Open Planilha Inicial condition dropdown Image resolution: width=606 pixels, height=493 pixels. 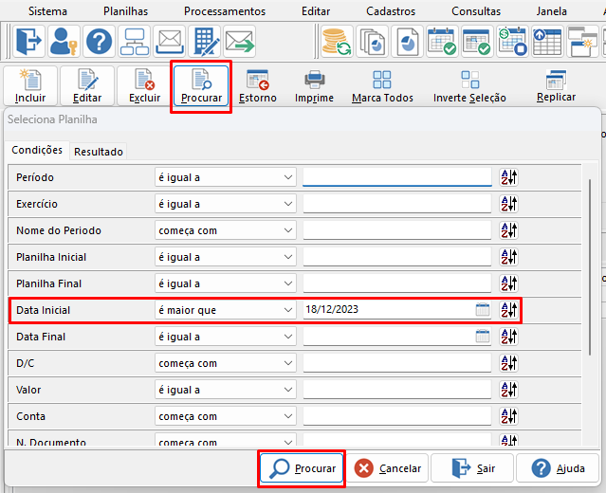[226, 257]
